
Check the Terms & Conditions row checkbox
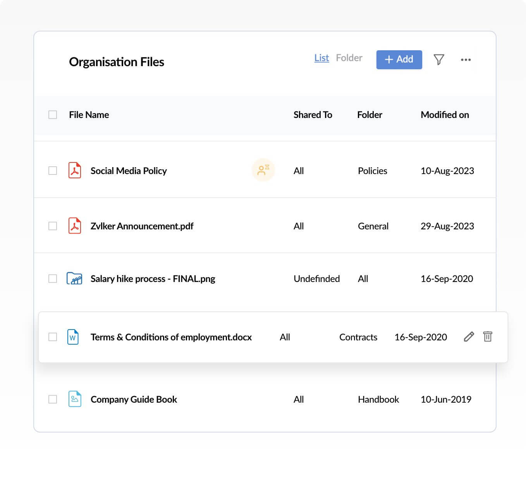pyautogui.click(x=53, y=337)
